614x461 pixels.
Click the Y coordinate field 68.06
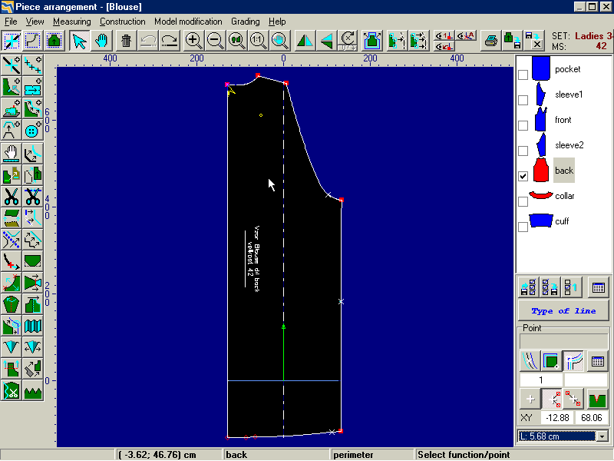pyautogui.click(x=591, y=417)
